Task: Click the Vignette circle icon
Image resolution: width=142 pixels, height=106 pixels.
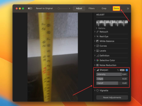Action: [x=97, y=90]
